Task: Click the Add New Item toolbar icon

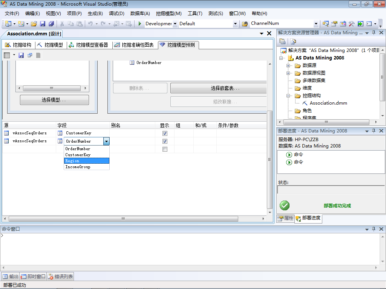Action: pos(21,24)
